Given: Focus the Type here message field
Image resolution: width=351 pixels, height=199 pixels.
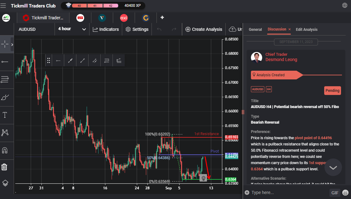Looking at the screenshot, I should pos(289,192).
